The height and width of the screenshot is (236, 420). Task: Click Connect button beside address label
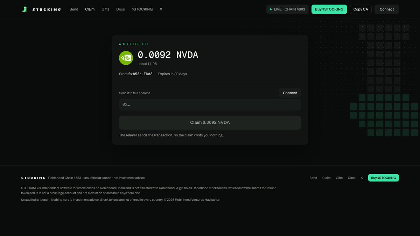click(290, 93)
